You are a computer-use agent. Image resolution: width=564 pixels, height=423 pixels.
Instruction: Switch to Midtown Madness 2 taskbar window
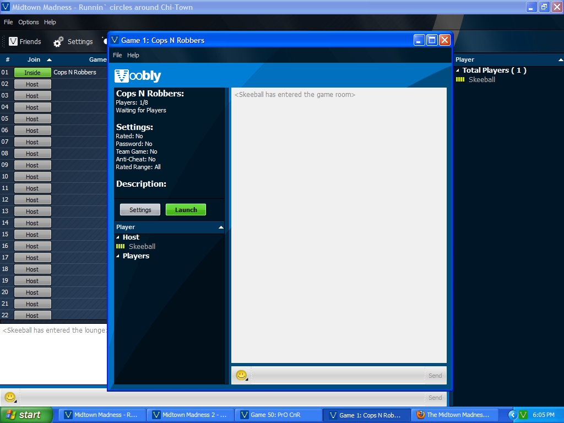pos(191,415)
